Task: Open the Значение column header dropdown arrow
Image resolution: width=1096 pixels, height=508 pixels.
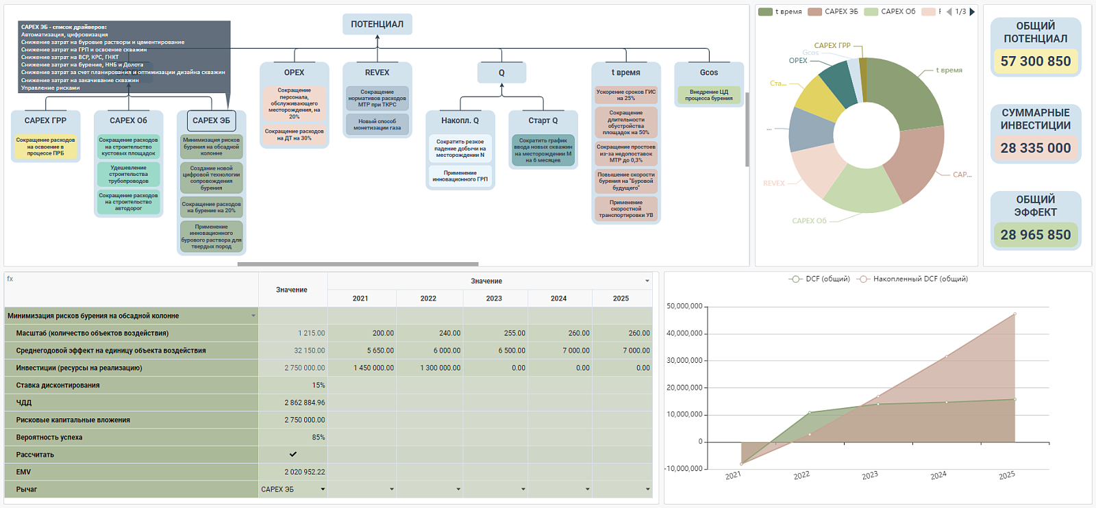Action: 647,281
